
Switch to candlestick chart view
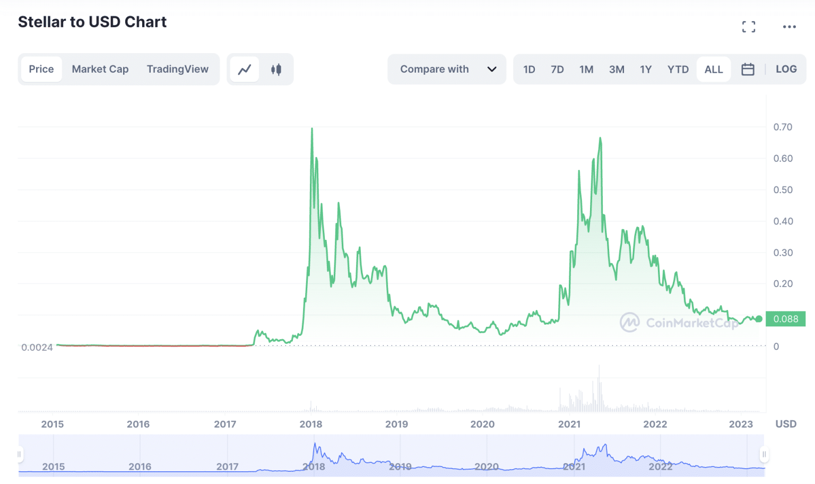pyautogui.click(x=275, y=69)
